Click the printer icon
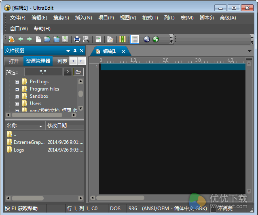Viewport: 258px width, 215px height. [x=77, y=39]
